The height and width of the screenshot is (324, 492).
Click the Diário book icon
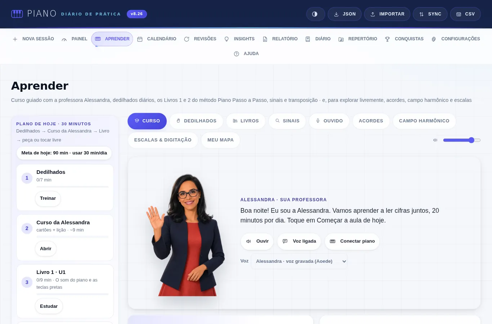[x=308, y=39]
